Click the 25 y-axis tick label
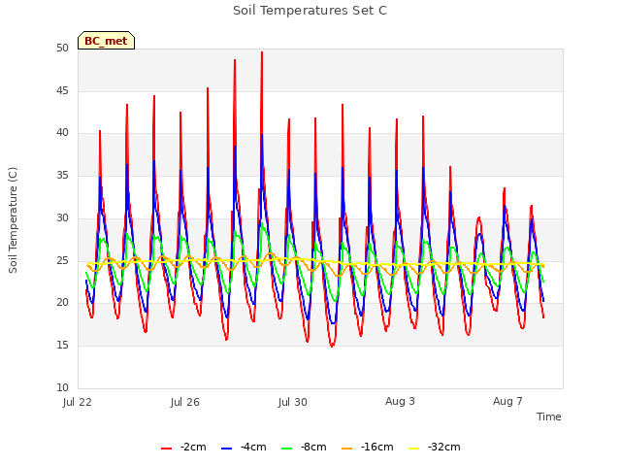This screenshot has height=466, width=621. 62,260
